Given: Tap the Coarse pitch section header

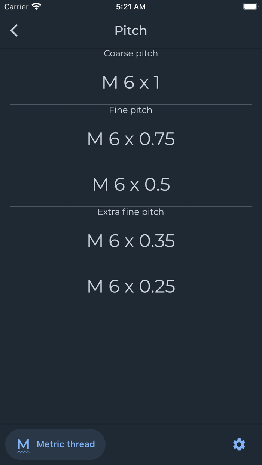Looking at the screenshot, I should point(131,53).
